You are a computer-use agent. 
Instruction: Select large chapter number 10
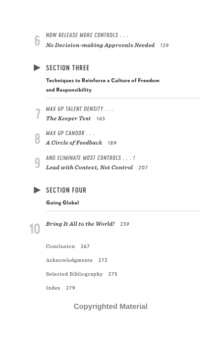coord(35,229)
